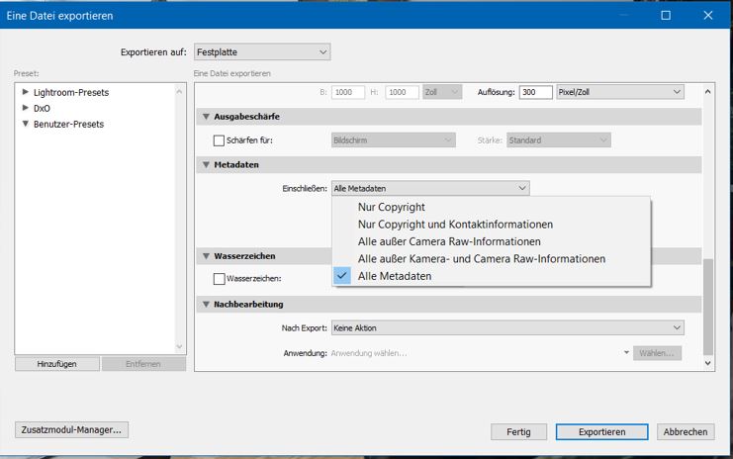
Task: Open the Zusatzmodul-Manager
Action: coord(72,429)
